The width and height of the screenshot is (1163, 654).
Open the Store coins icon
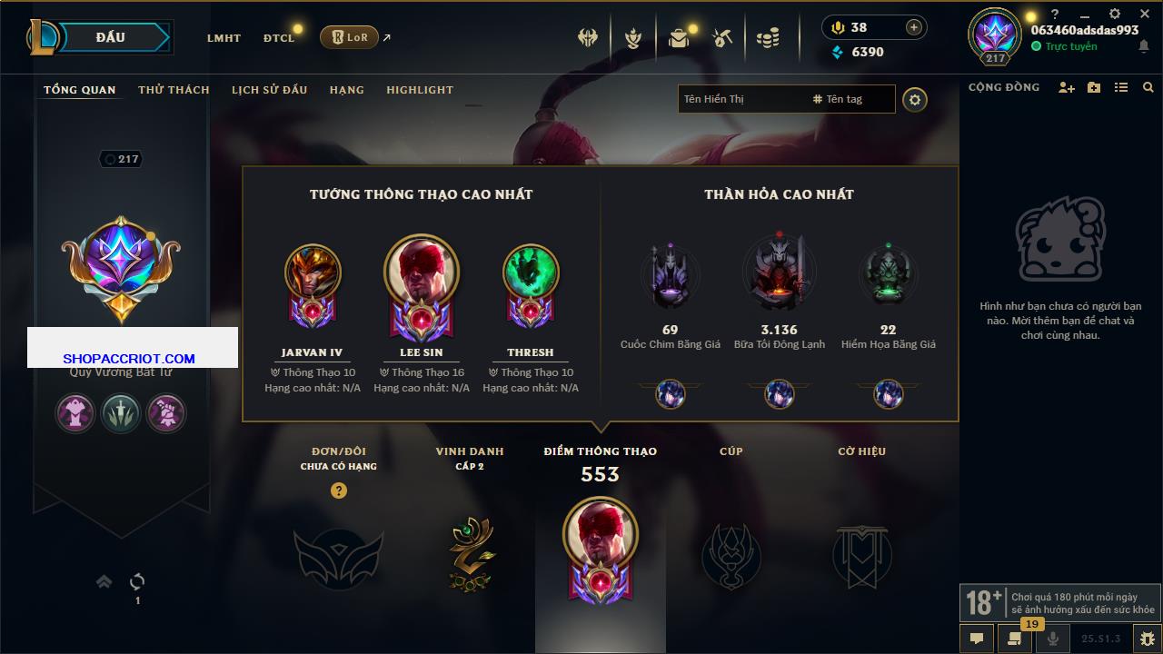pos(768,38)
